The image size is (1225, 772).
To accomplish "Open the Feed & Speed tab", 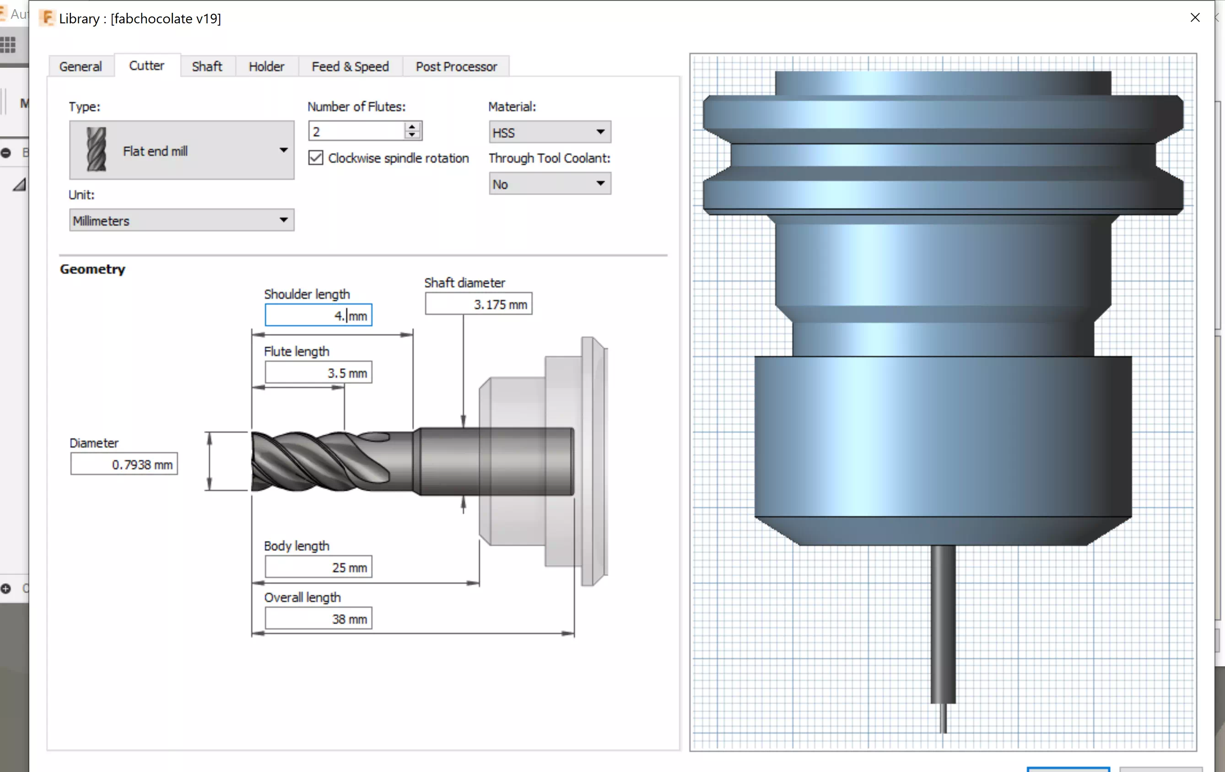I will pos(350,67).
